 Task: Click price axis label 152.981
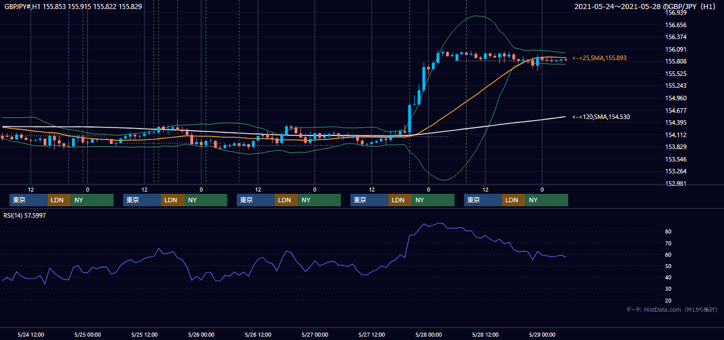[x=676, y=184]
